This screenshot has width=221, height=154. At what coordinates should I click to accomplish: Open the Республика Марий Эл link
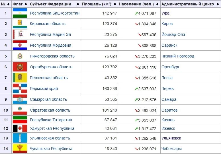(x=50, y=34)
